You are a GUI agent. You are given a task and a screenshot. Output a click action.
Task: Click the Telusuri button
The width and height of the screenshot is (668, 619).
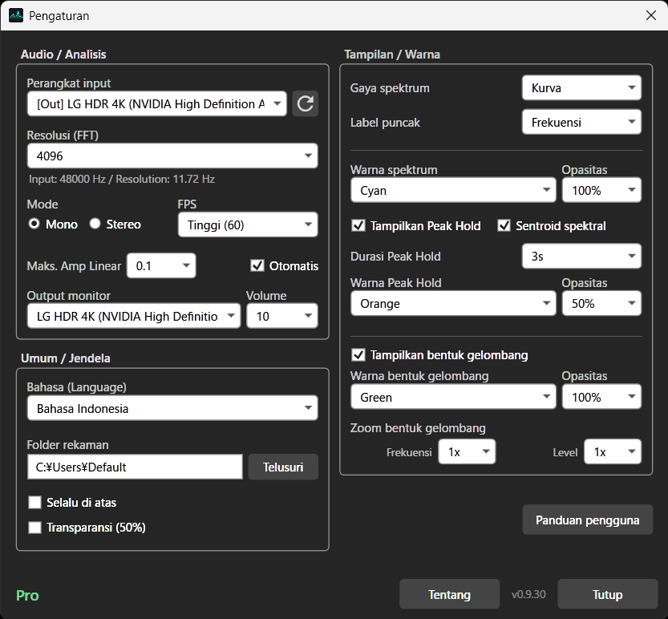pos(283,467)
